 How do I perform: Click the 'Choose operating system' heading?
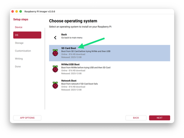point(73,21)
